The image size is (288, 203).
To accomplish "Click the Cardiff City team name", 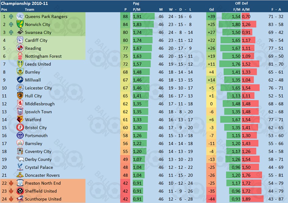I will [x=36, y=40].
